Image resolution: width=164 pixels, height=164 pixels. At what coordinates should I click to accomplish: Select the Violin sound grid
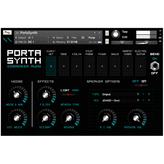pos(77,66)
